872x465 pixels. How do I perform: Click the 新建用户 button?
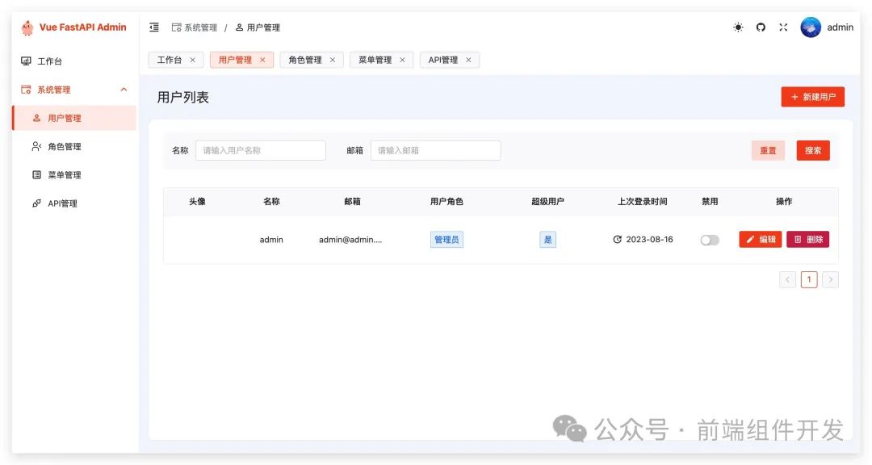coord(812,96)
